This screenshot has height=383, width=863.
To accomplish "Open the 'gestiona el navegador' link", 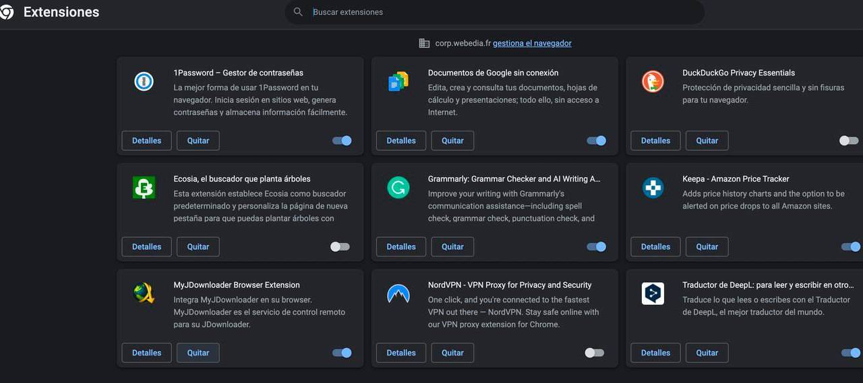I will coord(532,43).
